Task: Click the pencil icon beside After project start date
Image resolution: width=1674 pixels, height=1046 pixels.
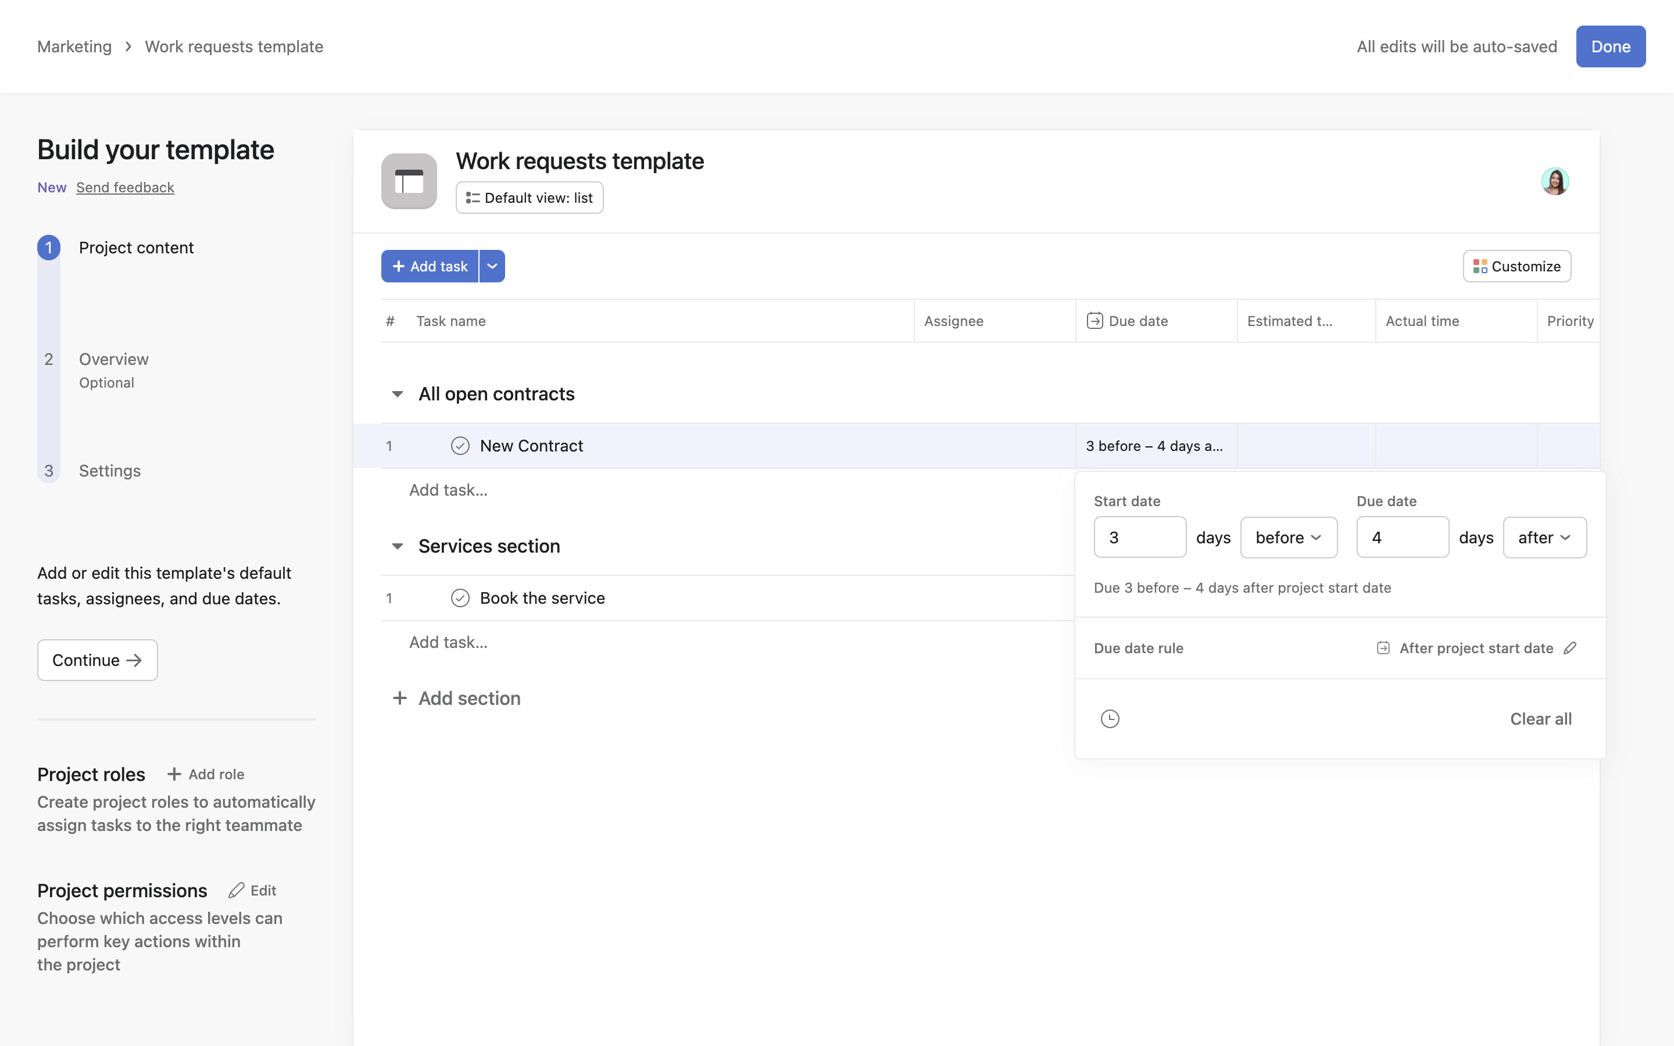Action: tap(1570, 648)
